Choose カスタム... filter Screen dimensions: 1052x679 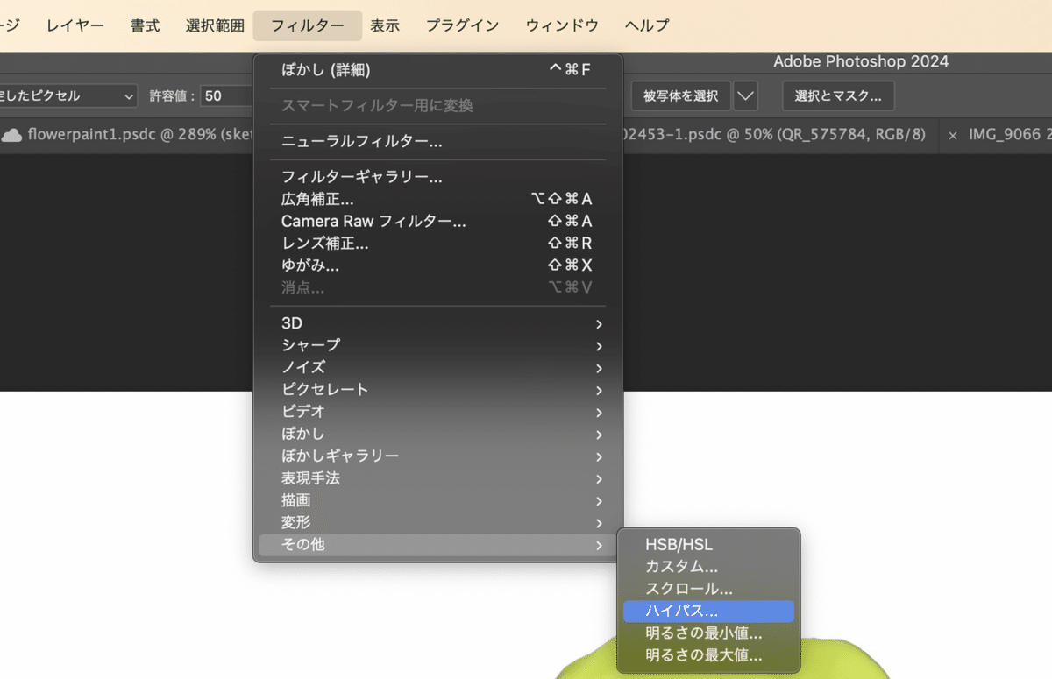(708, 567)
